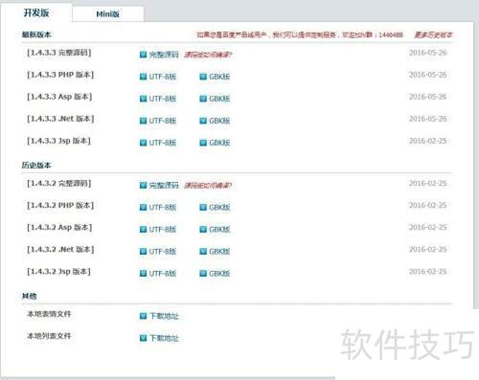Click UTF-8 icon in 1.4.3.3 Jsp row
This screenshot has height=380, width=479.
coord(143,143)
